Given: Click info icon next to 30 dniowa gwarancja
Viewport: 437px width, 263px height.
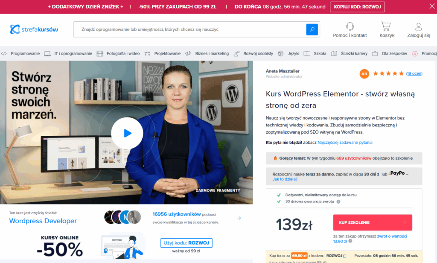Looking at the screenshot, I should click(338, 202).
